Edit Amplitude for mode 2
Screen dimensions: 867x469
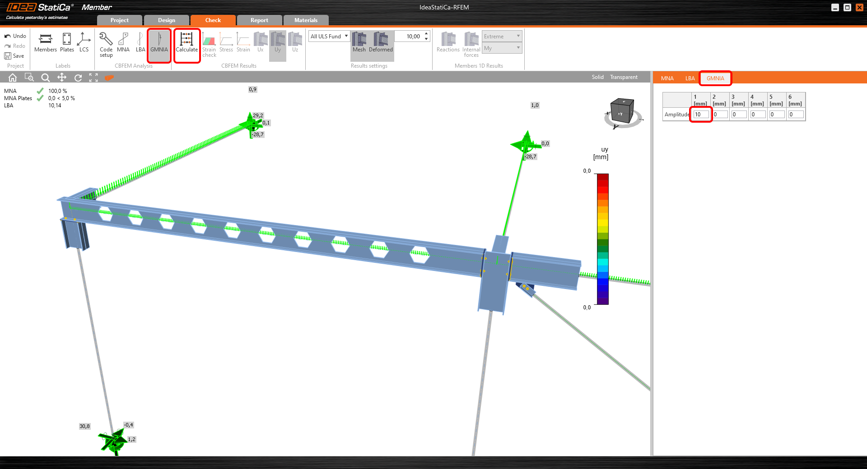point(720,115)
